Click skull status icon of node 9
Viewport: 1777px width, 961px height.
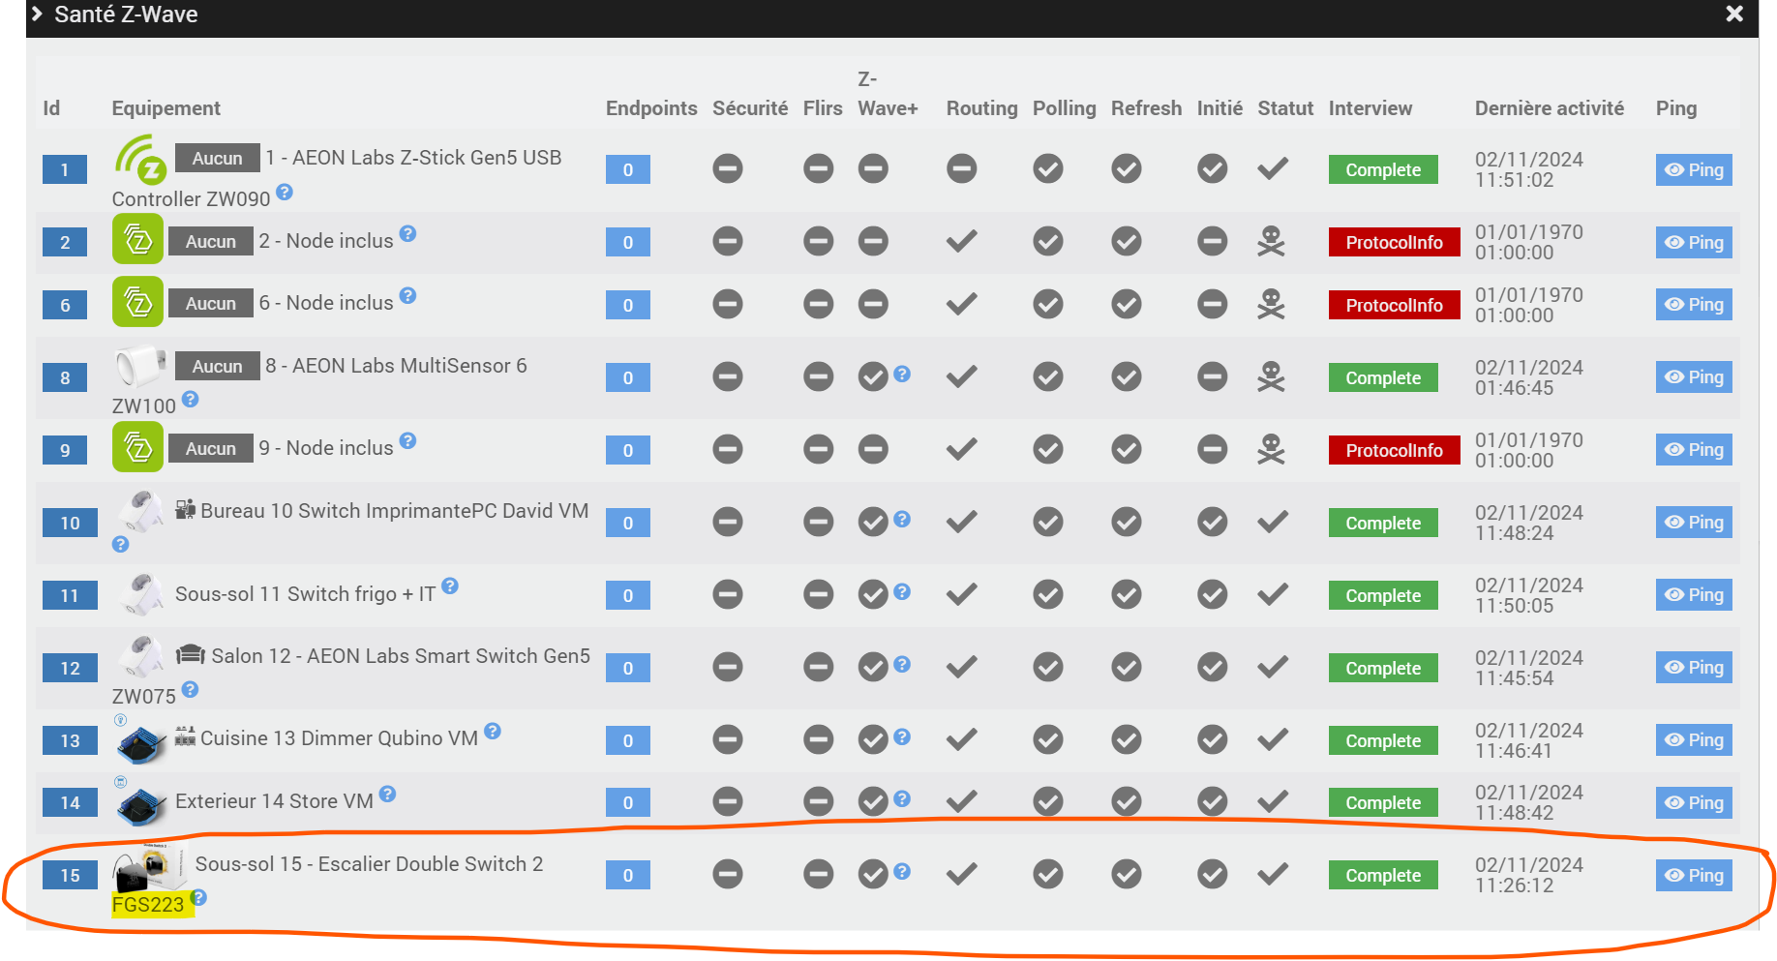[x=1271, y=449]
